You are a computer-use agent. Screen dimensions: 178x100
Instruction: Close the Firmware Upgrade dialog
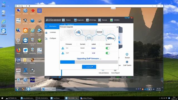click(x=117, y=27)
